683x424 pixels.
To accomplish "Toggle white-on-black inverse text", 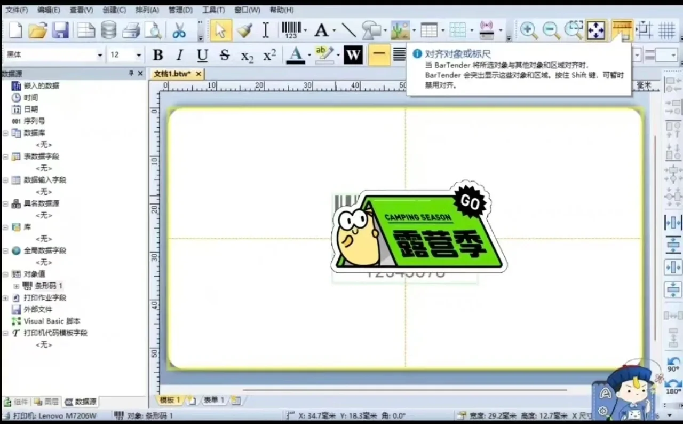I will 353,55.
